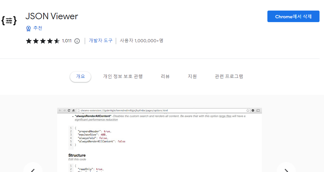The image size is (324, 172).
Task: Switch to the 개인 정보 보호 관행 tab
Action: (123, 76)
